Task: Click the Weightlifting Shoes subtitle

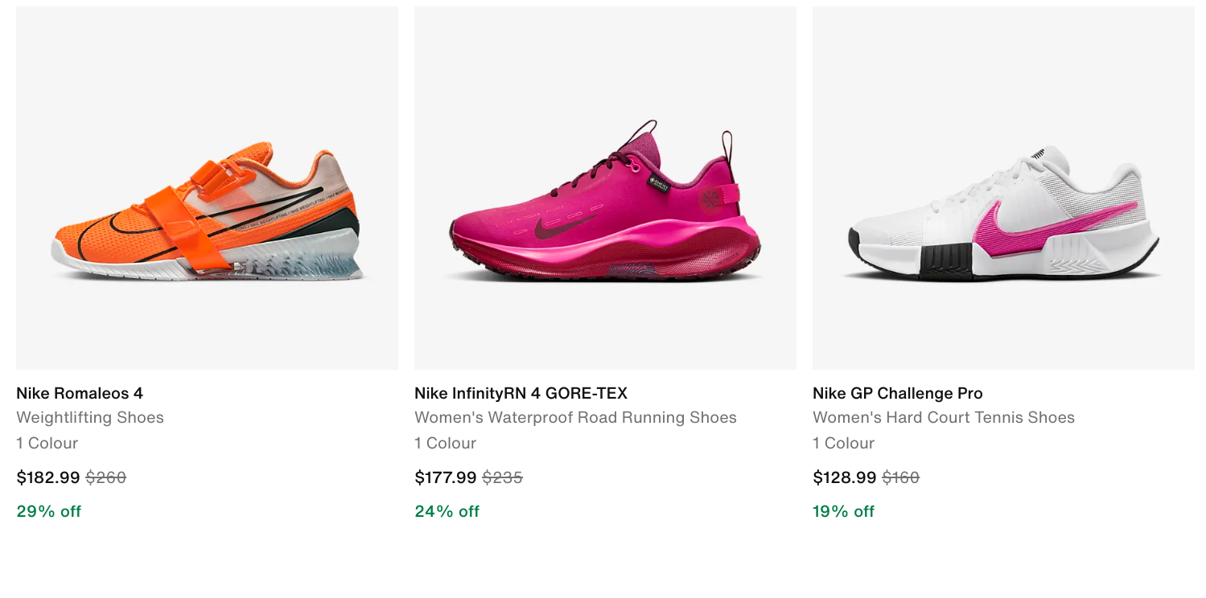Action: [x=90, y=417]
